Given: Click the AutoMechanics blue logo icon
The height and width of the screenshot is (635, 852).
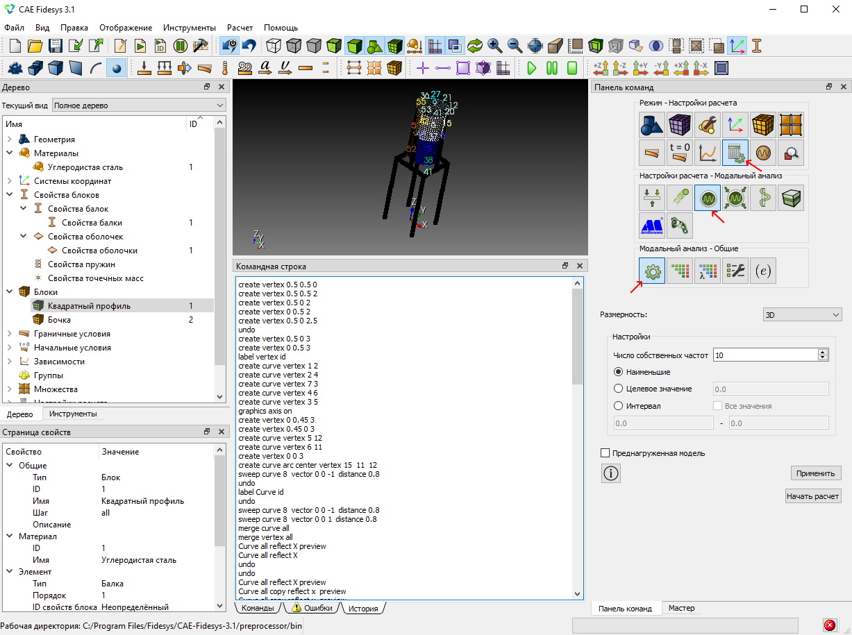Looking at the screenshot, I should (x=652, y=226).
